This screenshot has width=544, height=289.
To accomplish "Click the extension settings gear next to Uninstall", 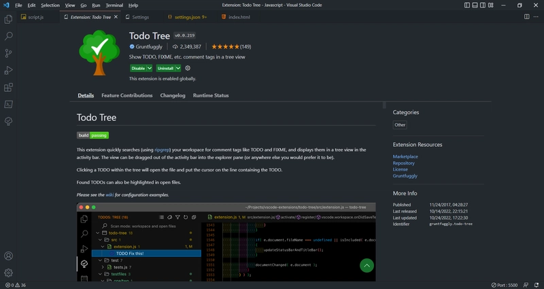I will (x=188, y=68).
